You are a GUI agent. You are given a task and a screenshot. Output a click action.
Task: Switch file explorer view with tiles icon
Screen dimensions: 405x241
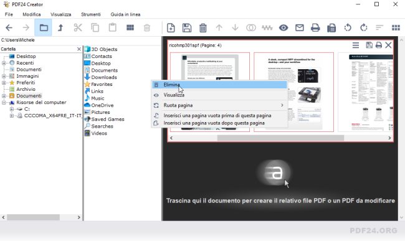point(130,27)
